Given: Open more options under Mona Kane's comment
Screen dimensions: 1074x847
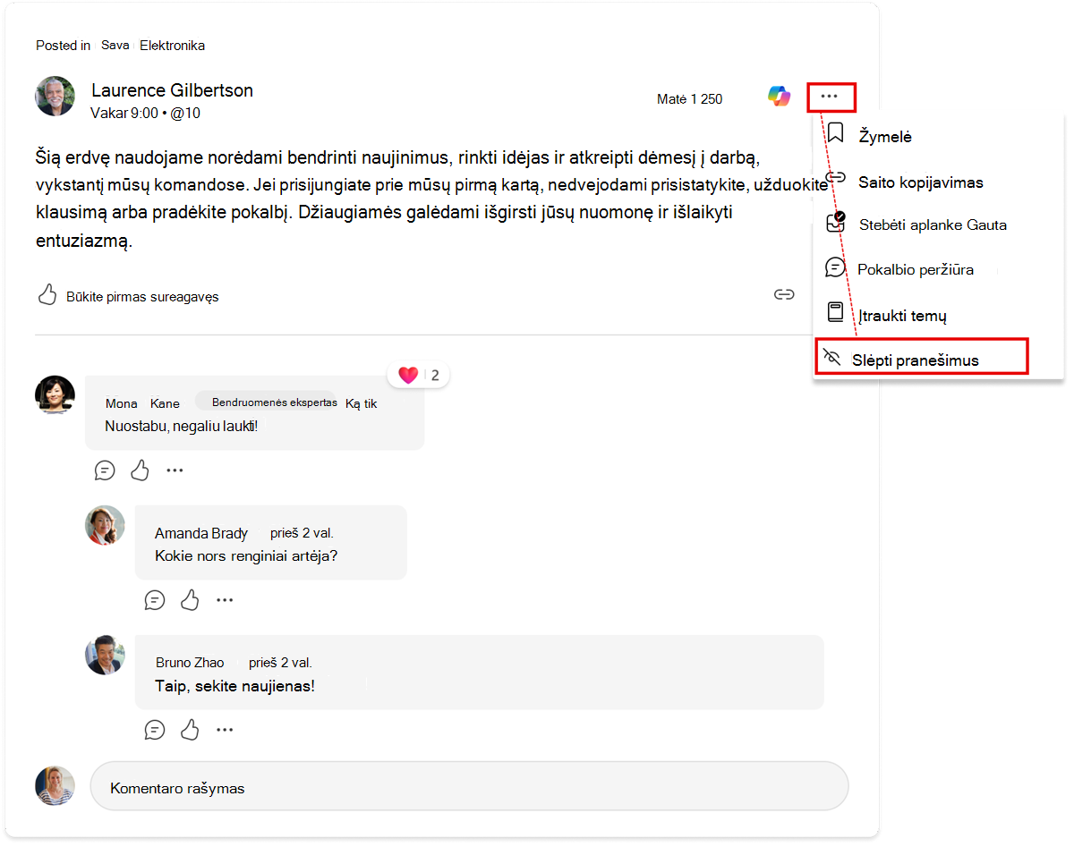Looking at the screenshot, I should (x=175, y=470).
